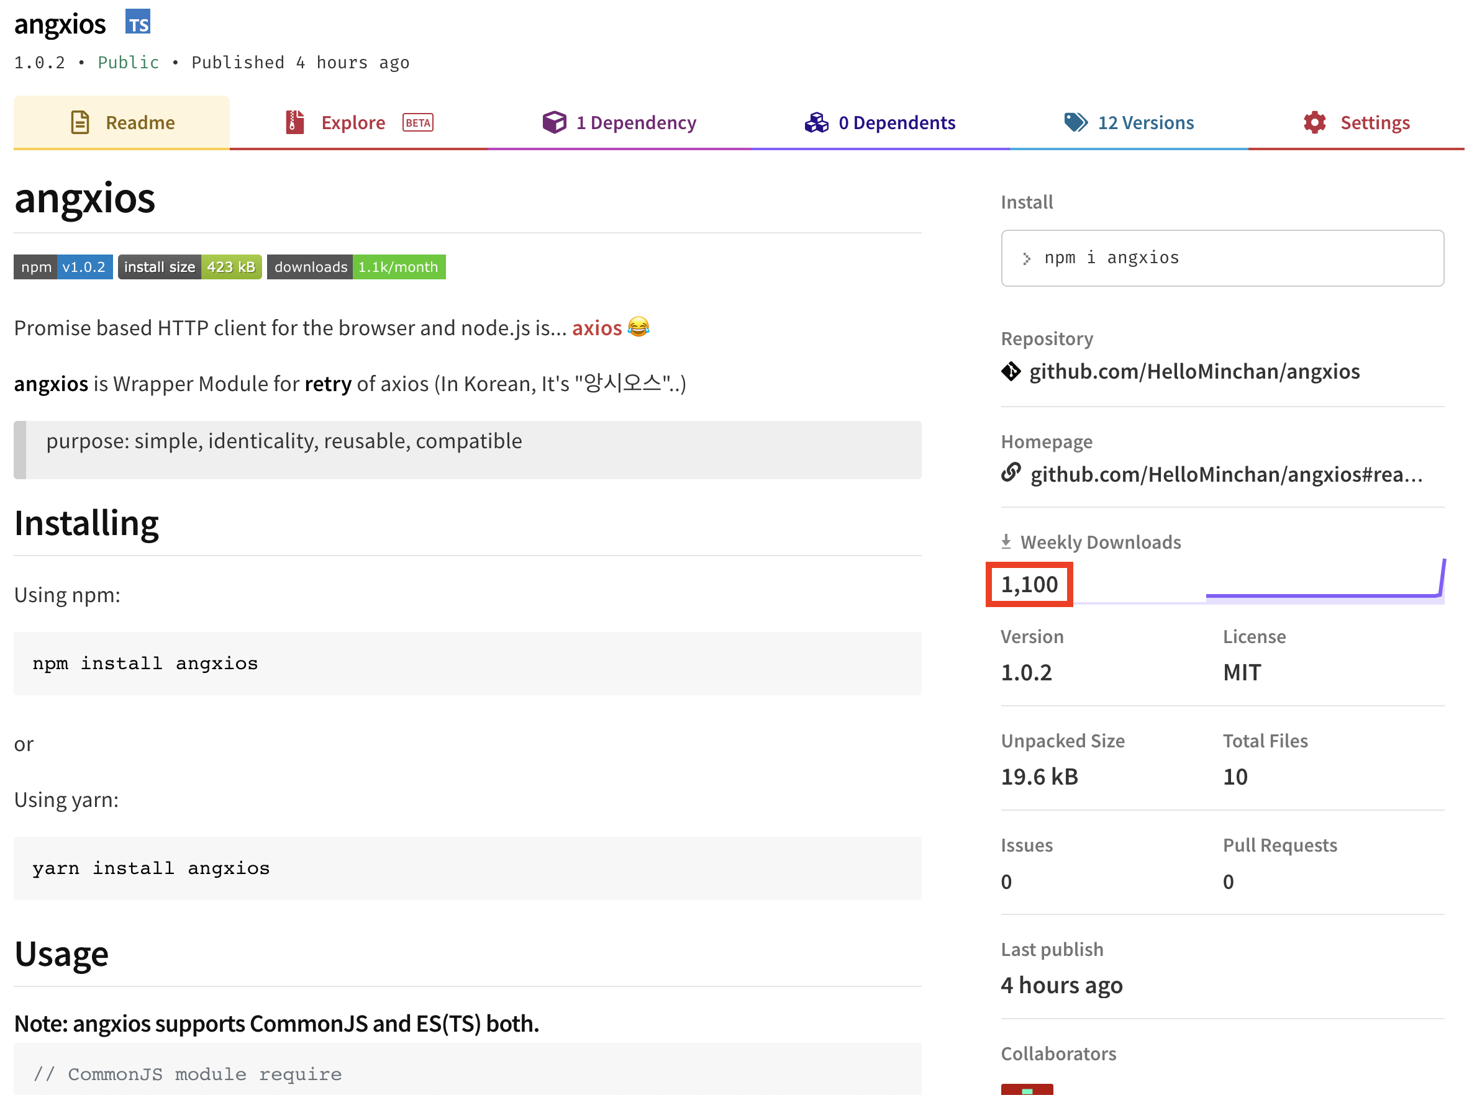
Task: Click the downloads 1.1k/month badge
Action: pos(356,267)
